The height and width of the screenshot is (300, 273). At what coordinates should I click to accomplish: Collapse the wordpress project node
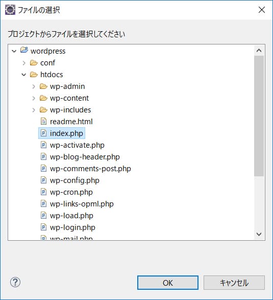(x=14, y=51)
